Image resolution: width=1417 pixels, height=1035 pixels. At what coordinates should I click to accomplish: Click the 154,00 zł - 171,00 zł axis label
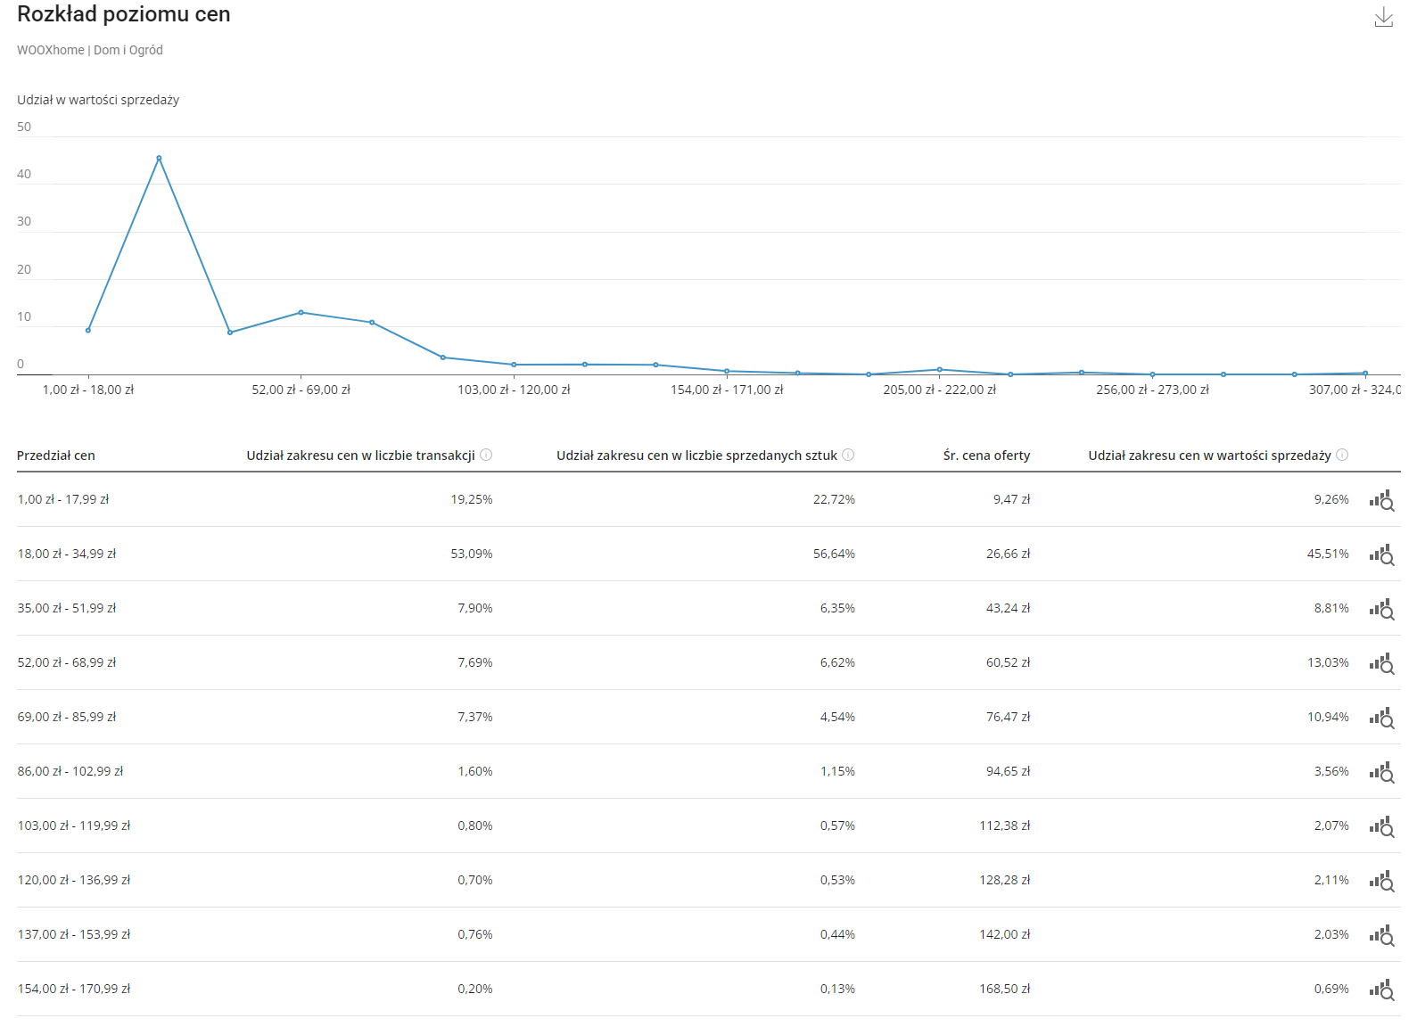727,390
